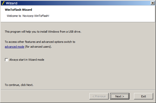The height and width of the screenshot is (103, 156).
Task: Quit the wizard using Exit button
Action: coord(143,96)
